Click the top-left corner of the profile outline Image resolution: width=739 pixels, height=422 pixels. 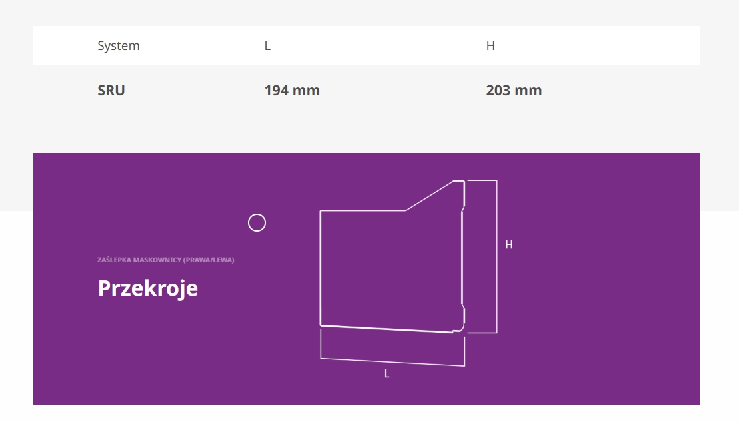coord(321,211)
